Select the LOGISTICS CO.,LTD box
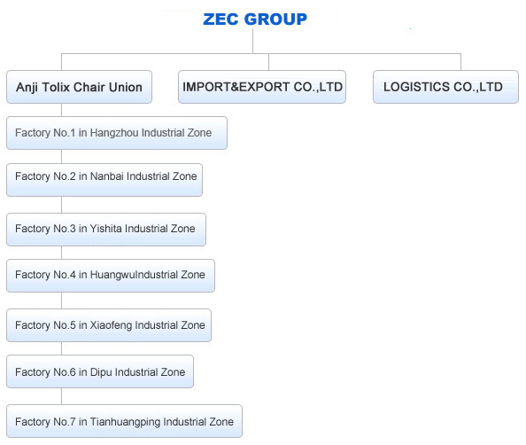The image size is (526, 445). coord(445,87)
